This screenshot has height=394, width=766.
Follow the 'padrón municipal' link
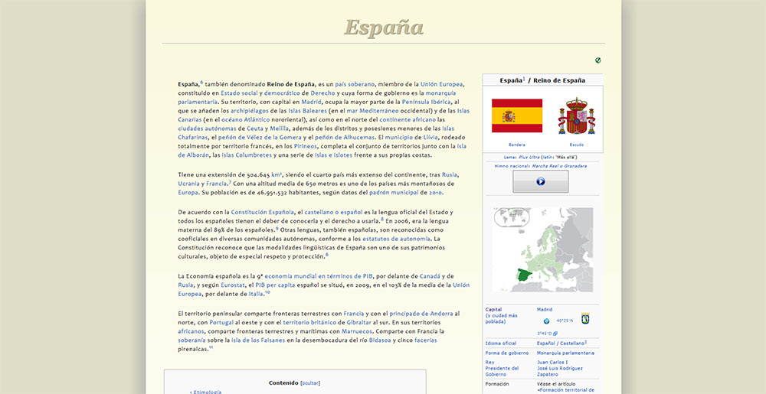point(394,193)
